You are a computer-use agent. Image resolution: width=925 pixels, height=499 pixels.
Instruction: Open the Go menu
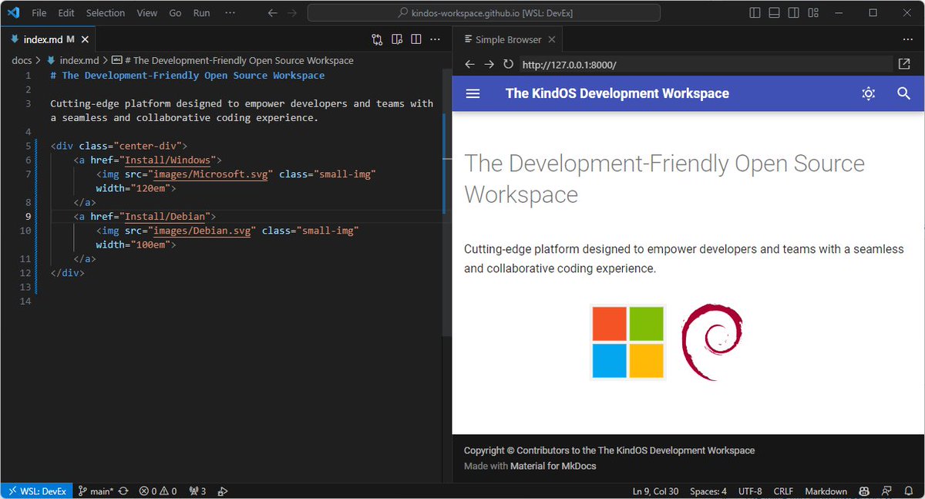pyautogui.click(x=175, y=13)
